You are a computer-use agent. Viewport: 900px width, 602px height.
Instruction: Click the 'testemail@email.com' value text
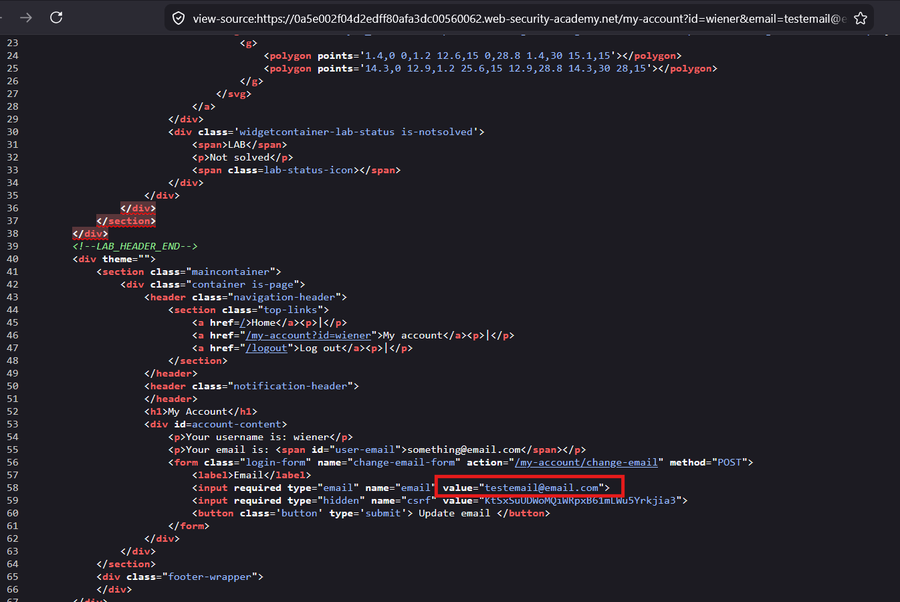pyautogui.click(x=542, y=488)
